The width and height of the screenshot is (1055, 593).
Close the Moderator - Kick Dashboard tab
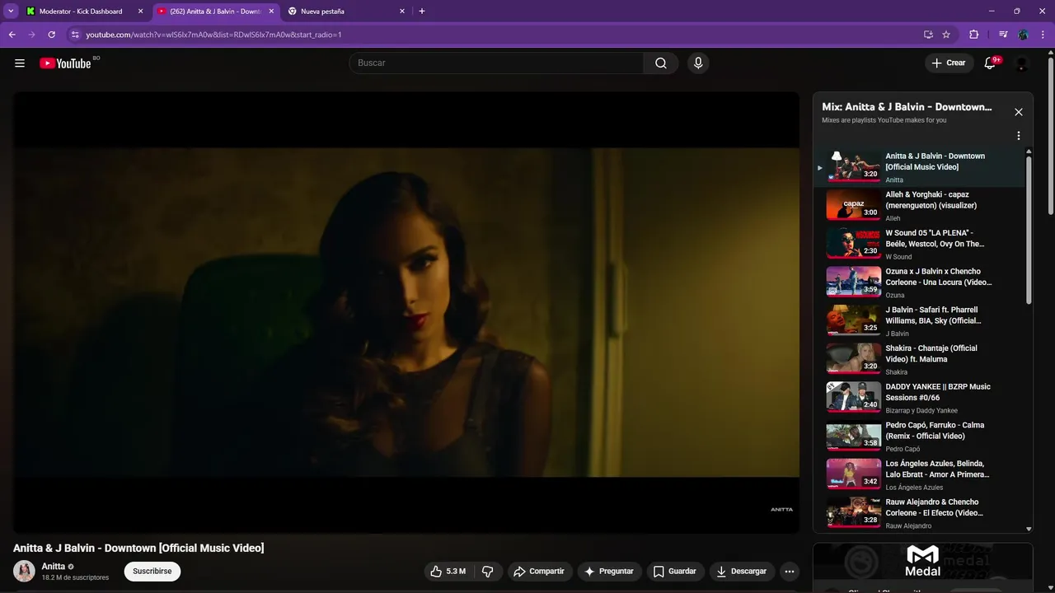click(x=140, y=12)
